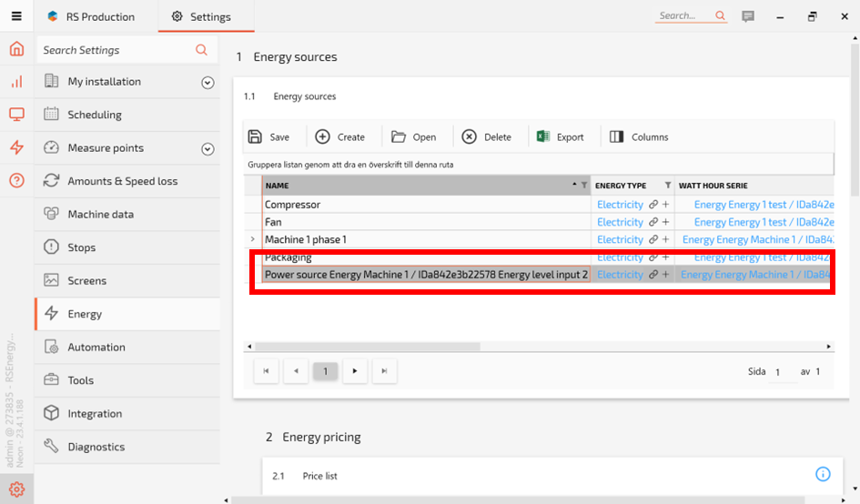This screenshot has height=504, width=860.
Task: Open Energy Energy 1 test link for Fan
Action: (763, 222)
